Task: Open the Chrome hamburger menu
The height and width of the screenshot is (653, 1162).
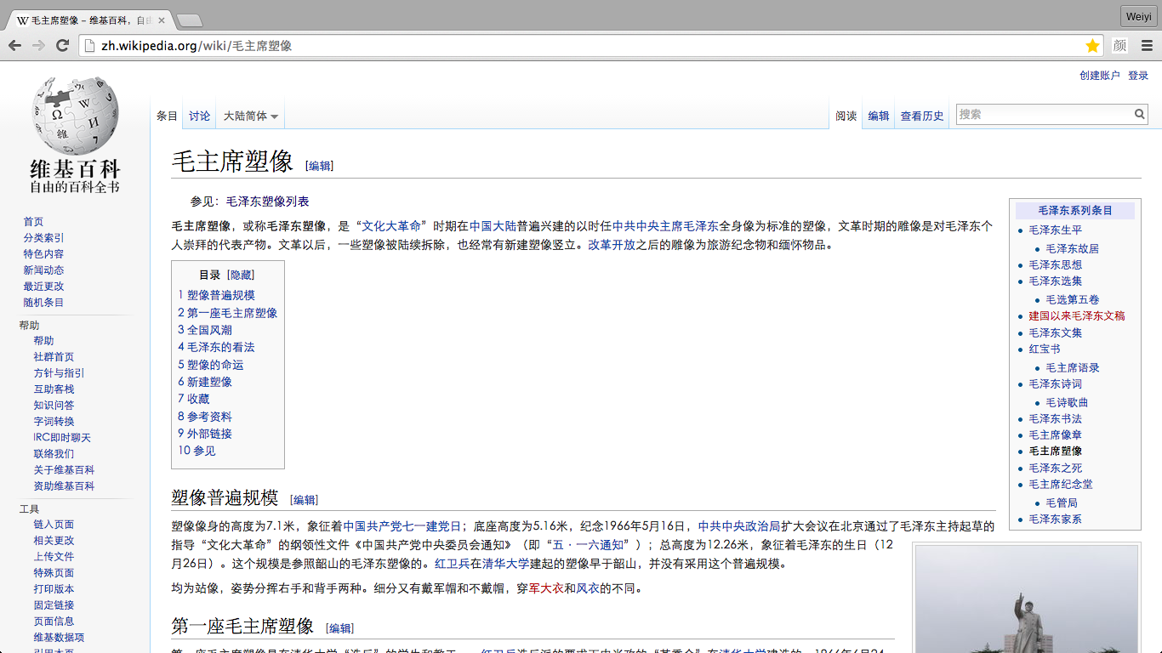Action: 1147,46
